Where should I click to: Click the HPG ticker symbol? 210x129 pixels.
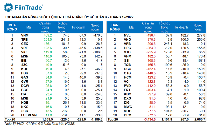coord(127,48)
